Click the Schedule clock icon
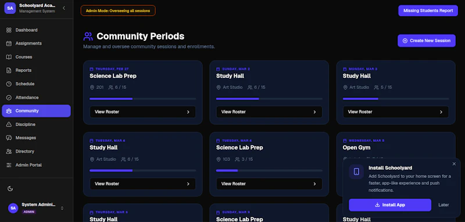The image size is (465, 222). (x=9, y=84)
